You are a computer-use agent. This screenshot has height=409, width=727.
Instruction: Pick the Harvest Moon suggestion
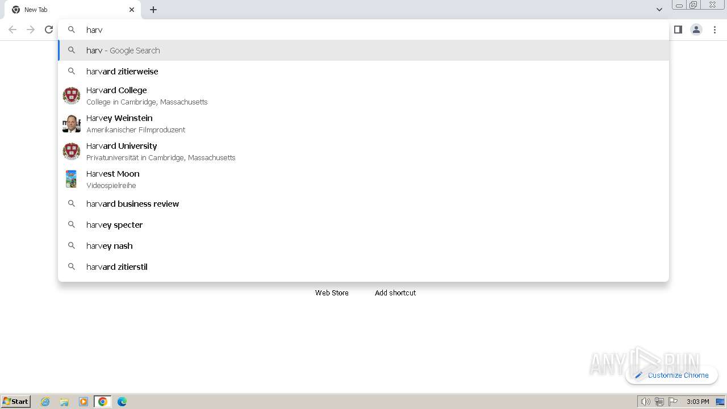[363, 179]
